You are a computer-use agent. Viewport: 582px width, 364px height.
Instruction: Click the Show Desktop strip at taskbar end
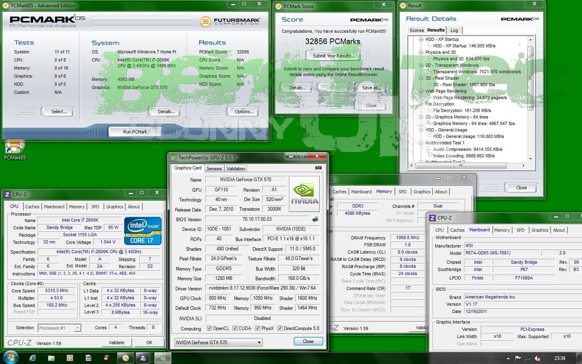(x=579, y=358)
